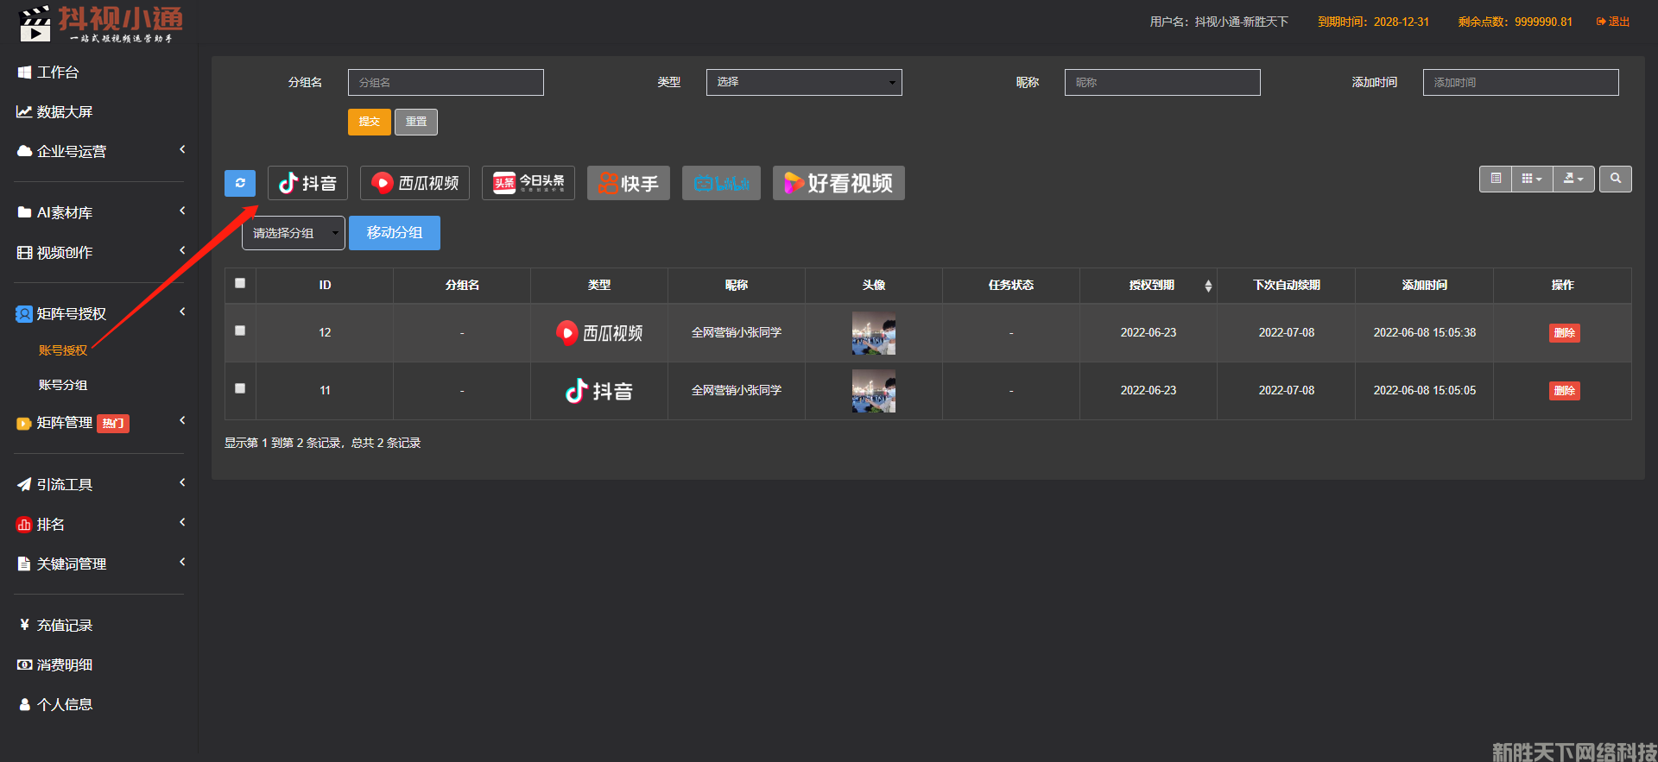The image size is (1658, 762).
Task: Select the Haokan Video platform button
Action: tap(838, 183)
